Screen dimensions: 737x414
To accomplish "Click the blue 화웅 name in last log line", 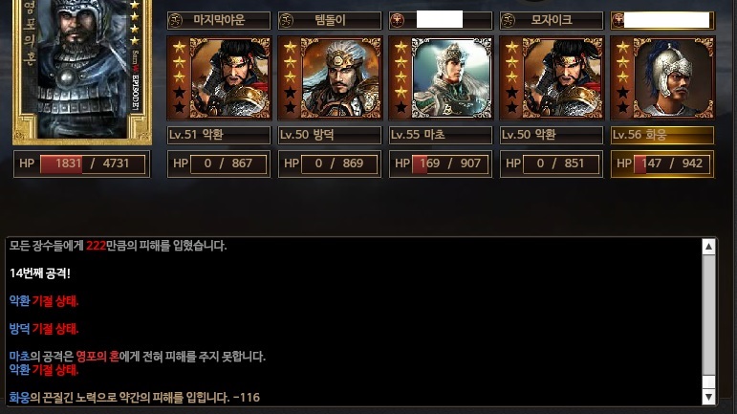I will pos(19,398).
